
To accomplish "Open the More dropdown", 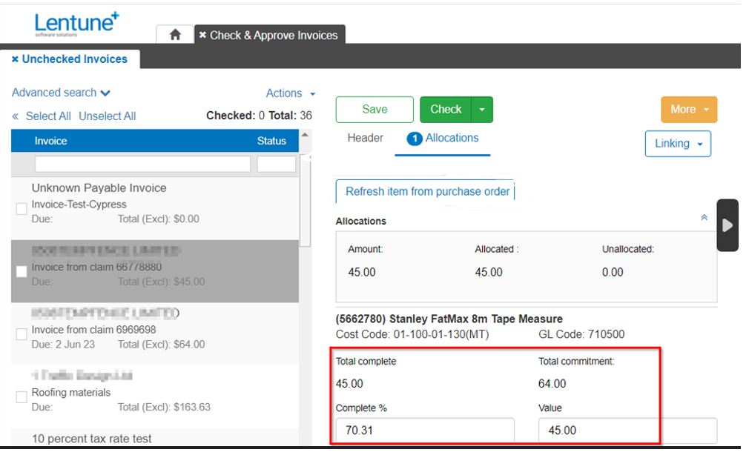I will tap(688, 109).
